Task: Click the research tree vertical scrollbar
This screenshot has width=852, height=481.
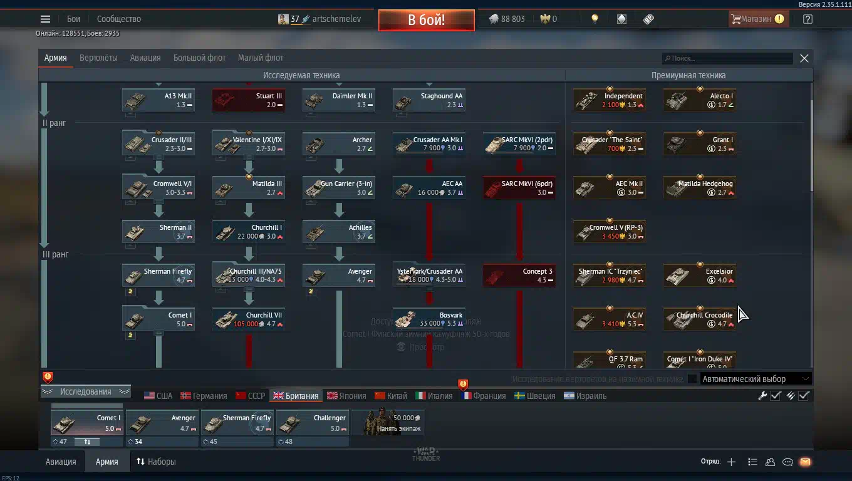Action: point(812,145)
